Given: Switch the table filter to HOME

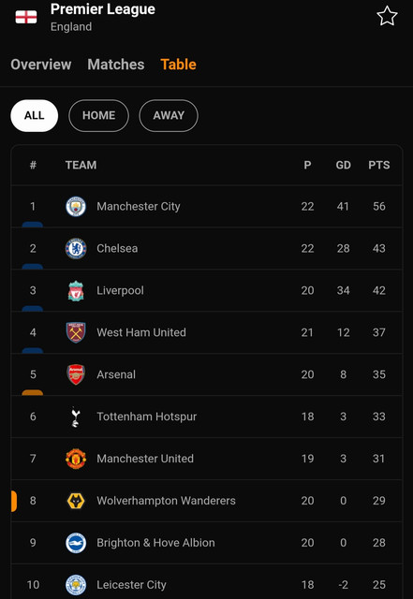Looking at the screenshot, I should [98, 115].
